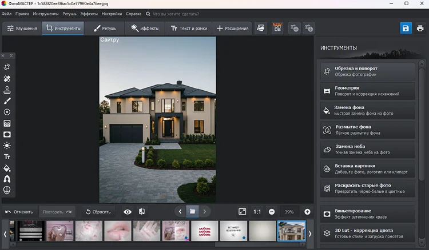Screen dimensions: 429x250
Task: Close the left floating toolbar
Action: pos(3,56)
